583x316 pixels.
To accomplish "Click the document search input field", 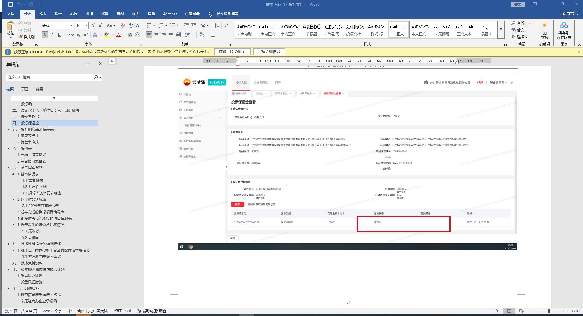I will [50, 77].
